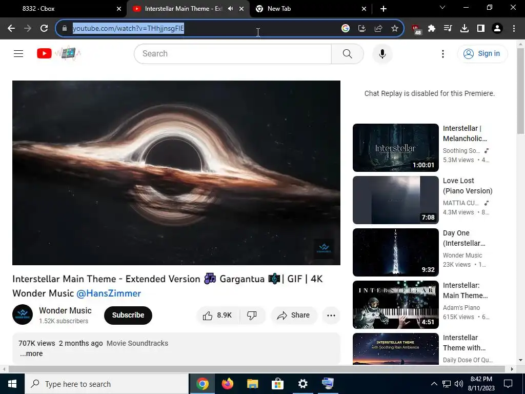Click the site lock icon in address bar
The height and width of the screenshot is (394, 525).
coord(65,29)
